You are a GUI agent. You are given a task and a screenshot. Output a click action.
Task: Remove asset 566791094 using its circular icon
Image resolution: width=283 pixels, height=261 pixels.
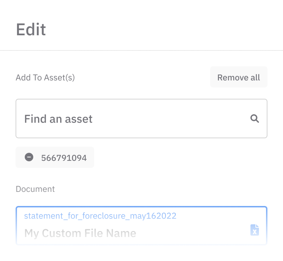point(29,158)
